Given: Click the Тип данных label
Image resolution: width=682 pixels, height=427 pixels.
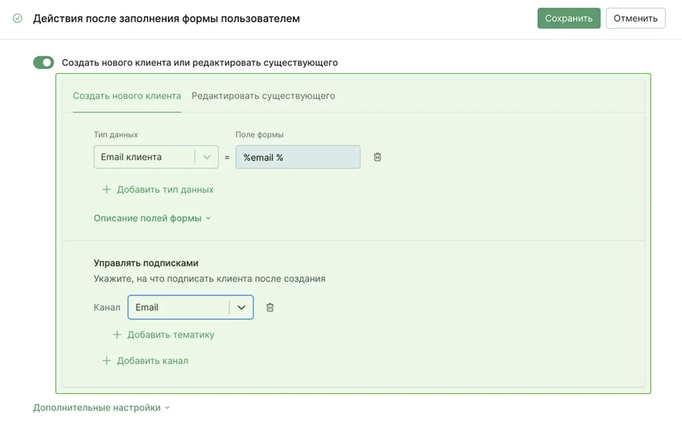Looking at the screenshot, I should (x=116, y=134).
